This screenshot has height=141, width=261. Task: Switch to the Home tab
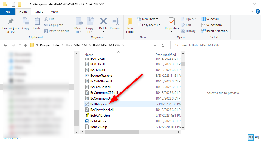click(x=23, y=12)
